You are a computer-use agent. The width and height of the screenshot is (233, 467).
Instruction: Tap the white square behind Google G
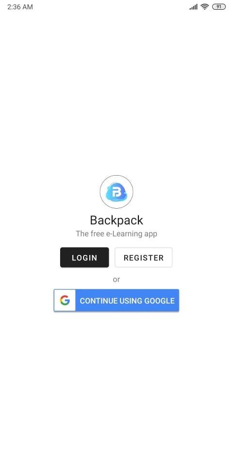click(x=65, y=300)
